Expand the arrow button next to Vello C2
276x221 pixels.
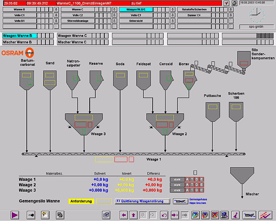(114, 15)
